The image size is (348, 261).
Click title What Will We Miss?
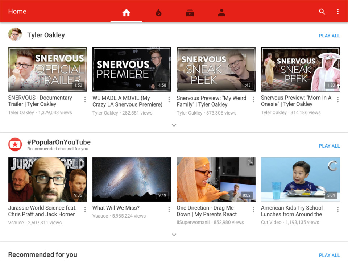tap(116, 208)
